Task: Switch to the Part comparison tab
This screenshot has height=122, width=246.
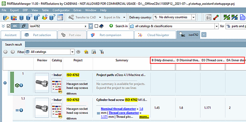Action: pos(110,35)
